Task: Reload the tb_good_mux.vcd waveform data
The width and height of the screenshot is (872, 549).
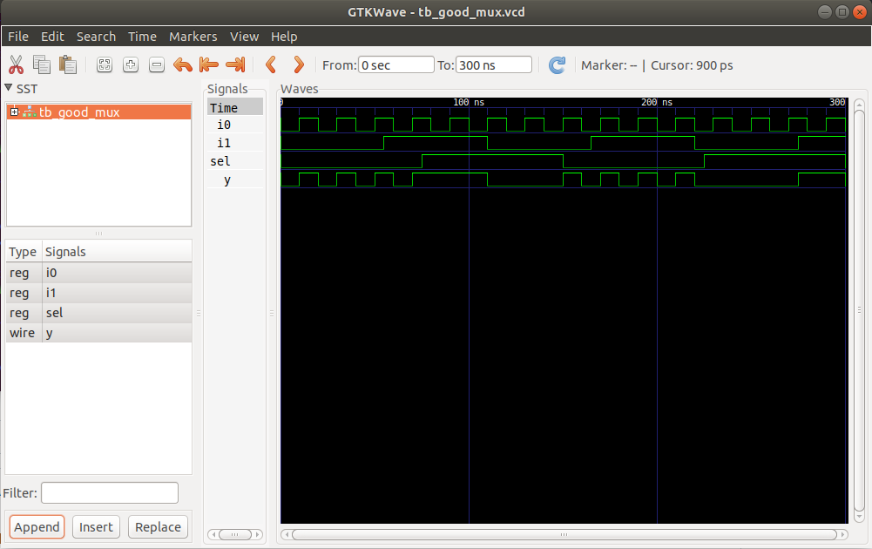Action: click(557, 64)
